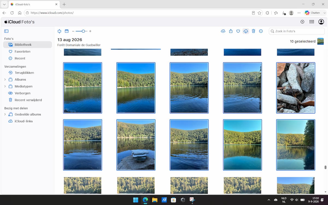
Task: Open File Explorer from the taskbar
Action: (x=155, y=200)
